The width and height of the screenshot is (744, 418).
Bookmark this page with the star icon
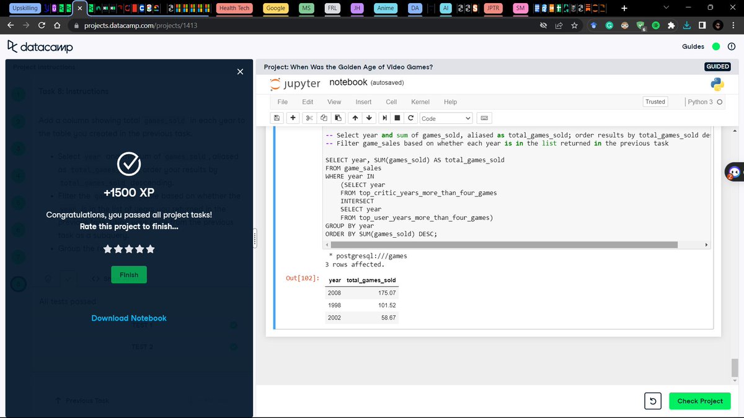tap(575, 26)
